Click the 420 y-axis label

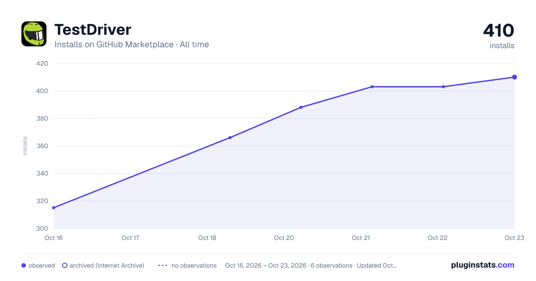coord(42,63)
